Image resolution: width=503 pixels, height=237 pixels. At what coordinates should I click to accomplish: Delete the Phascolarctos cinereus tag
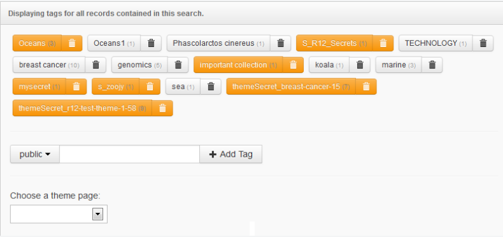pos(281,43)
